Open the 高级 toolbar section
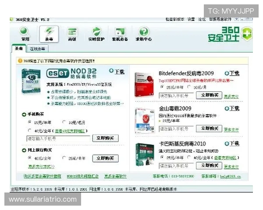The image size is (263, 210). pyautogui.click(x=72, y=34)
